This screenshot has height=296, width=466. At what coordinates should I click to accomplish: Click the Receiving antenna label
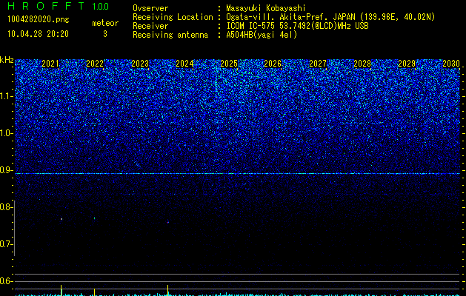coord(170,35)
